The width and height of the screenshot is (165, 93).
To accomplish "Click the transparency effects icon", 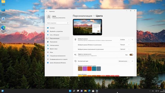I will point(75,55).
